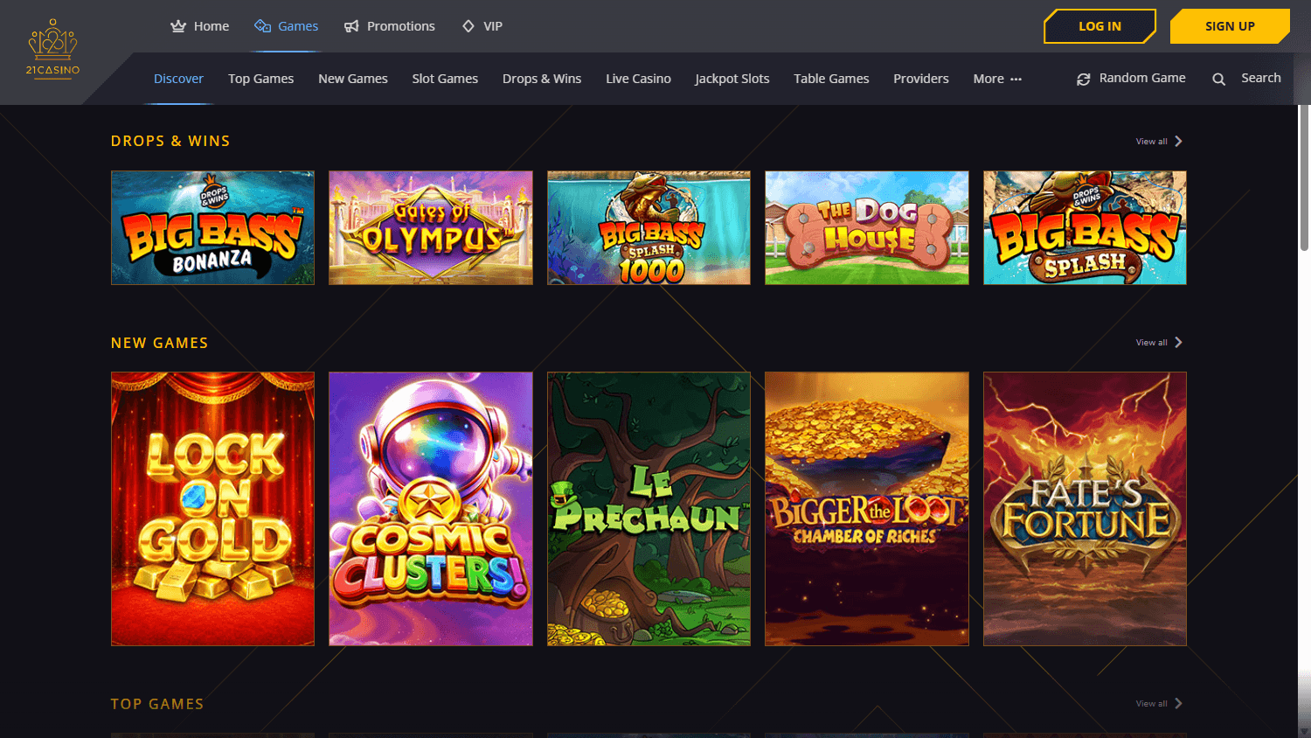Open Bigger the Loot game thumbnail
The height and width of the screenshot is (738, 1311).
[x=867, y=509]
